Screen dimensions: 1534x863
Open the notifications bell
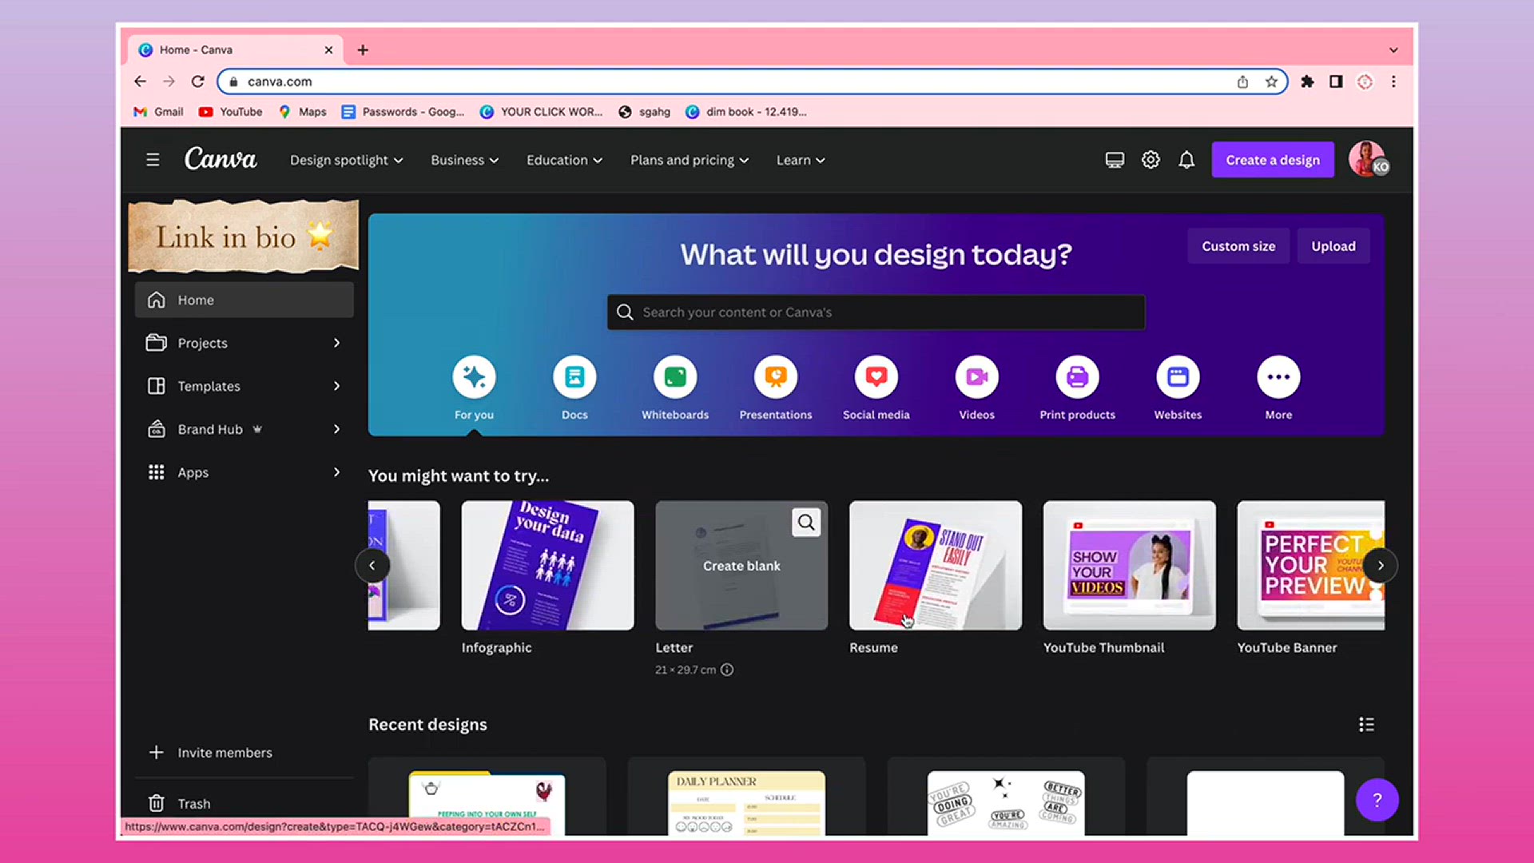1186,160
